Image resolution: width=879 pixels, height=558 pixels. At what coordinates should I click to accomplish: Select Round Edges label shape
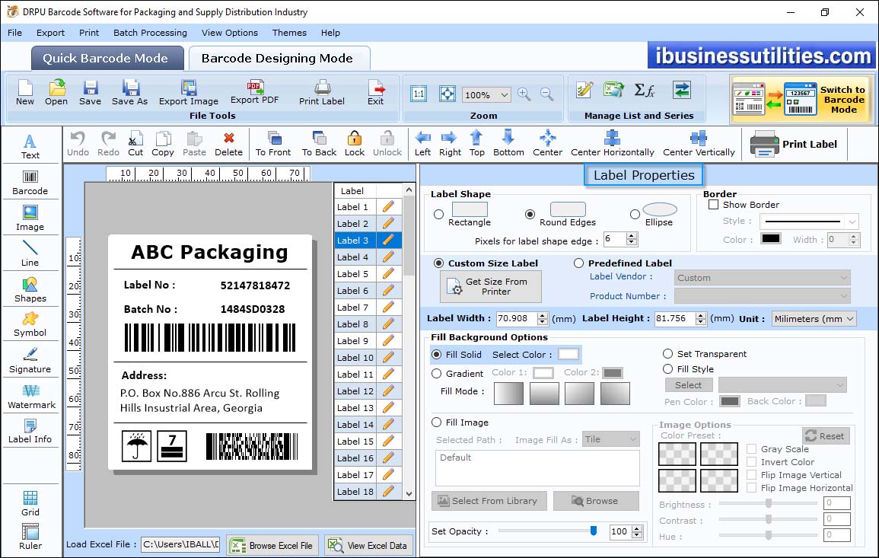coord(530,214)
